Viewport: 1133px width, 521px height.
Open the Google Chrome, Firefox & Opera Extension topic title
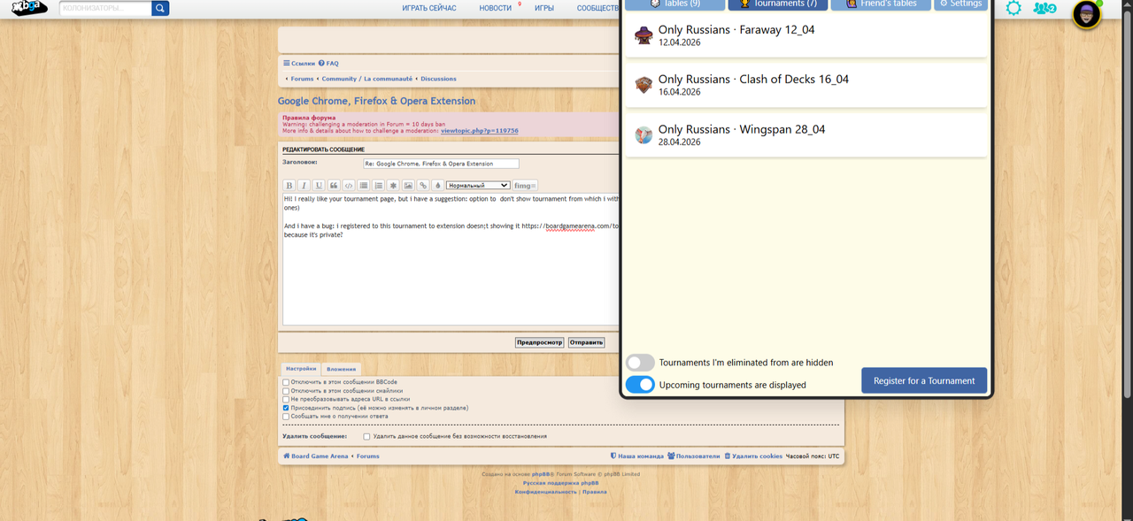[377, 101]
